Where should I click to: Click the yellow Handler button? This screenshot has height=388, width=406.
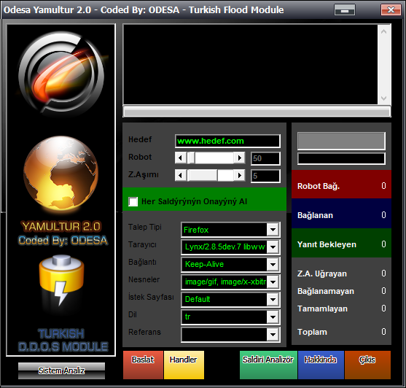tap(184, 365)
